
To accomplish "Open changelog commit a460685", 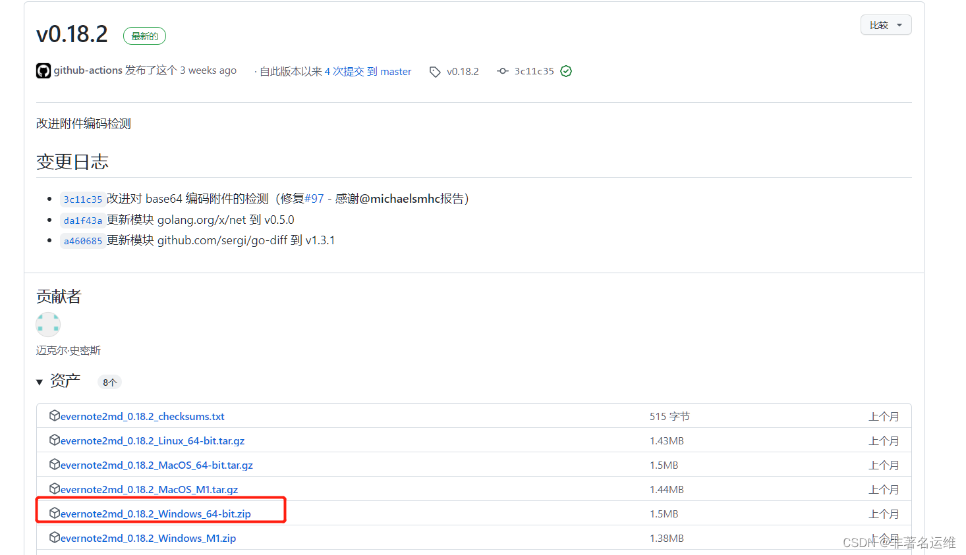I will (83, 241).
